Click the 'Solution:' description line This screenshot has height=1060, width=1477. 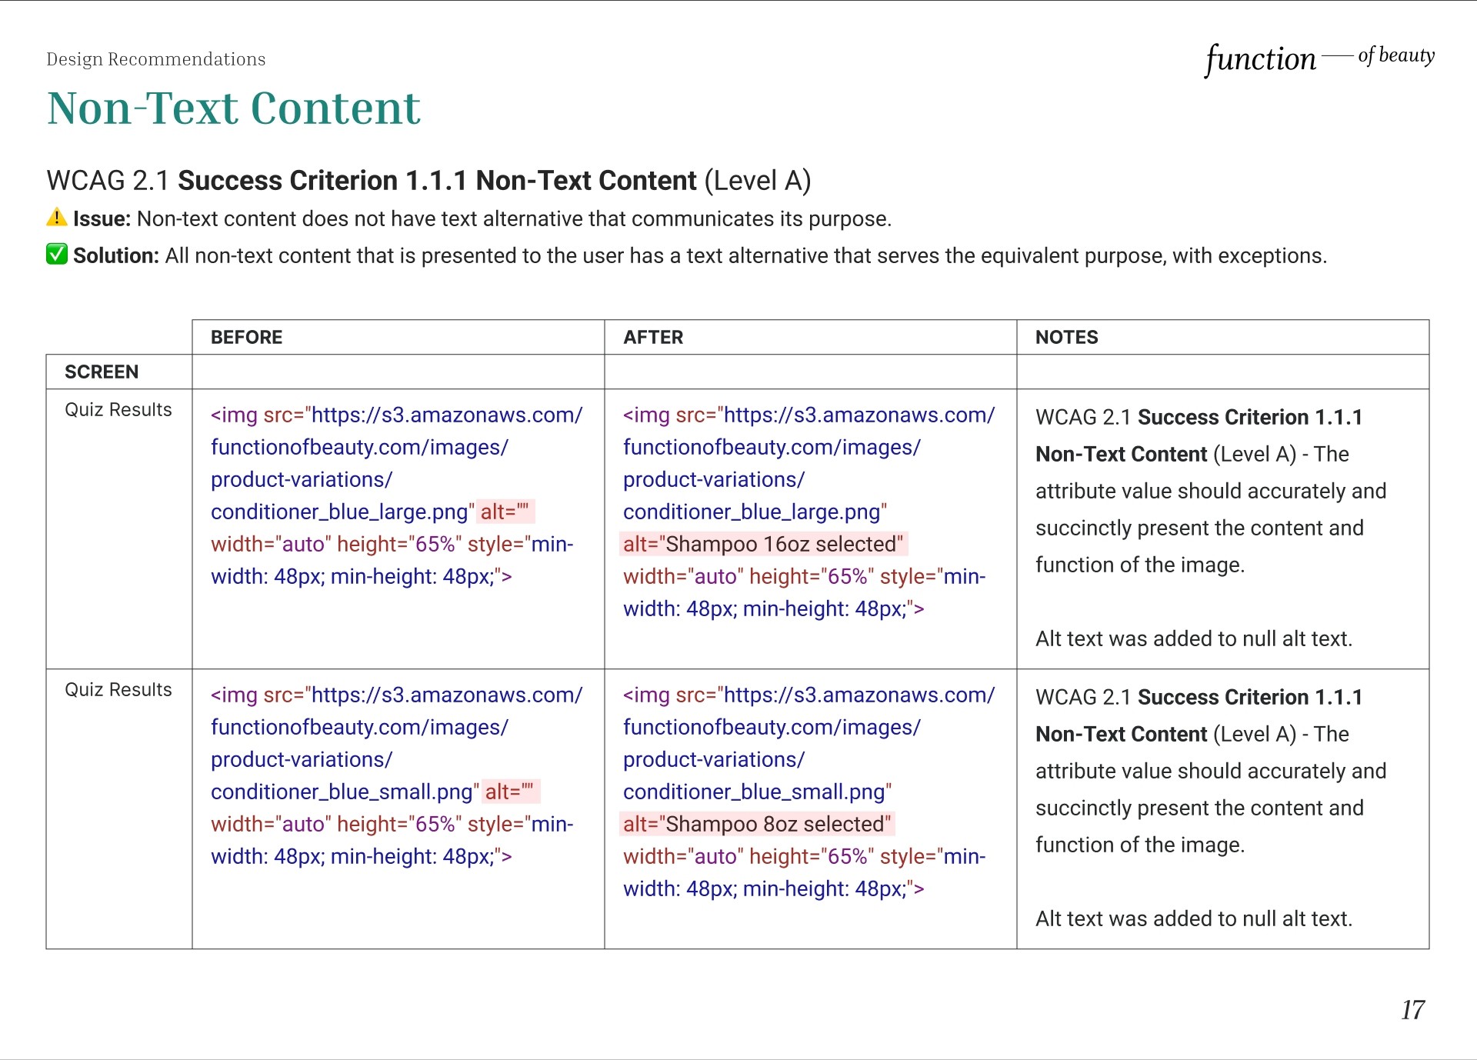click(x=700, y=255)
